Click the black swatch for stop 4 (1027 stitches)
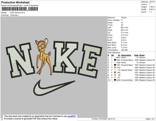 pyautogui.click(x=115, y=65)
